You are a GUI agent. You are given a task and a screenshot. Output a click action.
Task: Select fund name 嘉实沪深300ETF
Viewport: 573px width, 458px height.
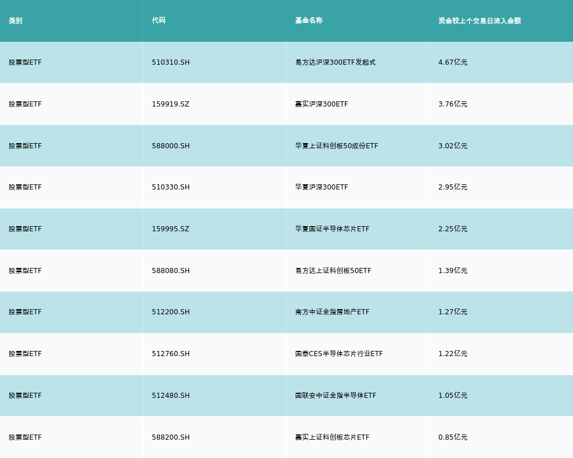click(x=321, y=104)
